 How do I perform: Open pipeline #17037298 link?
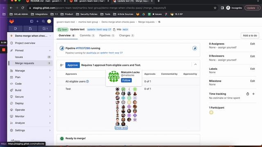point(83,48)
